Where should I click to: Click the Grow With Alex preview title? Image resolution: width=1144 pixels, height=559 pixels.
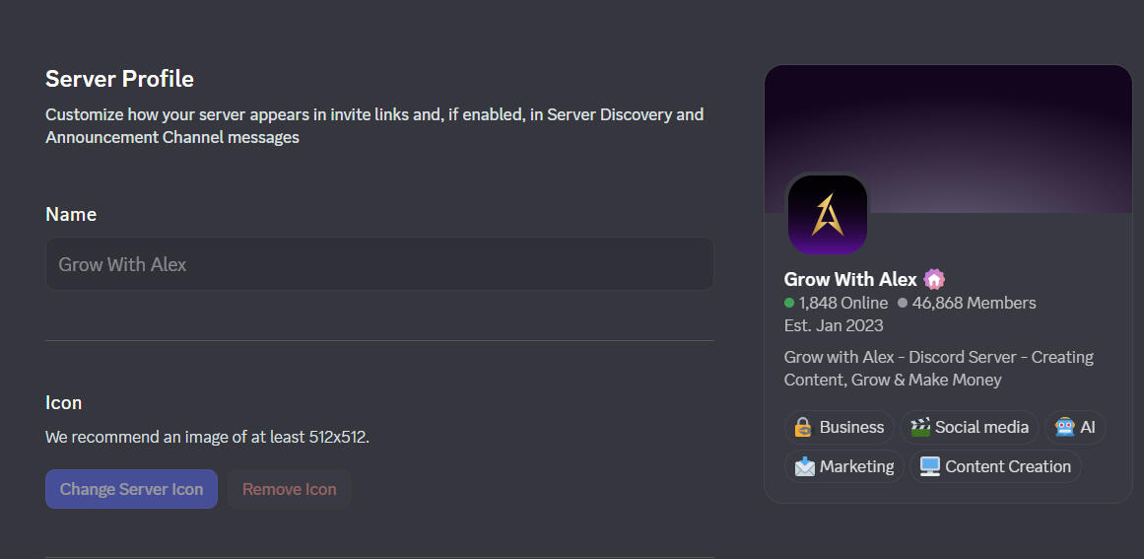[x=850, y=280]
